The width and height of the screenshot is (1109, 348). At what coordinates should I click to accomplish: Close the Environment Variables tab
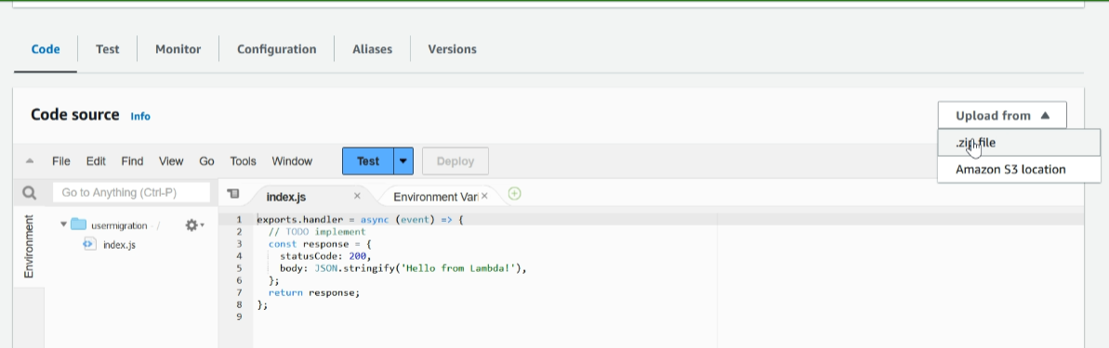484,196
